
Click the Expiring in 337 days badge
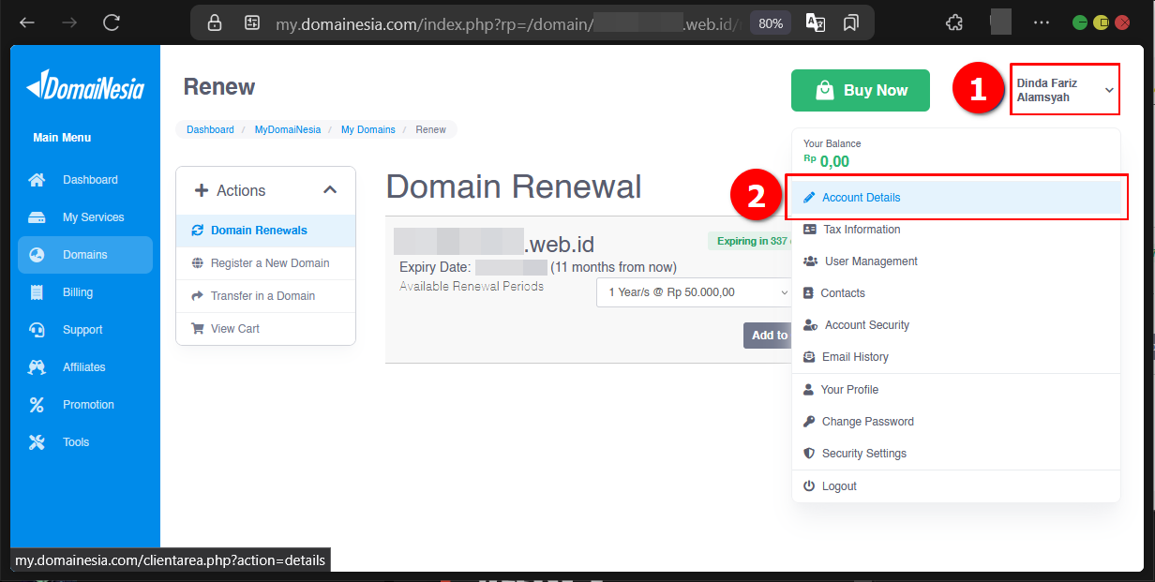click(x=750, y=242)
